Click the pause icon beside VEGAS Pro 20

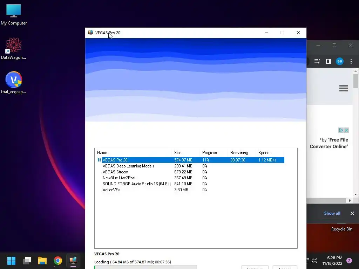[99, 160]
